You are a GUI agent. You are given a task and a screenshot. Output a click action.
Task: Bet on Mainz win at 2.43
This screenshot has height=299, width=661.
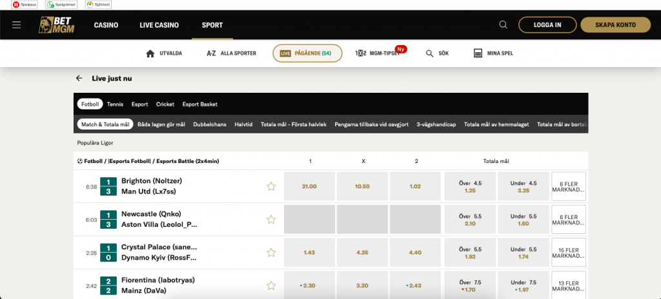click(415, 285)
